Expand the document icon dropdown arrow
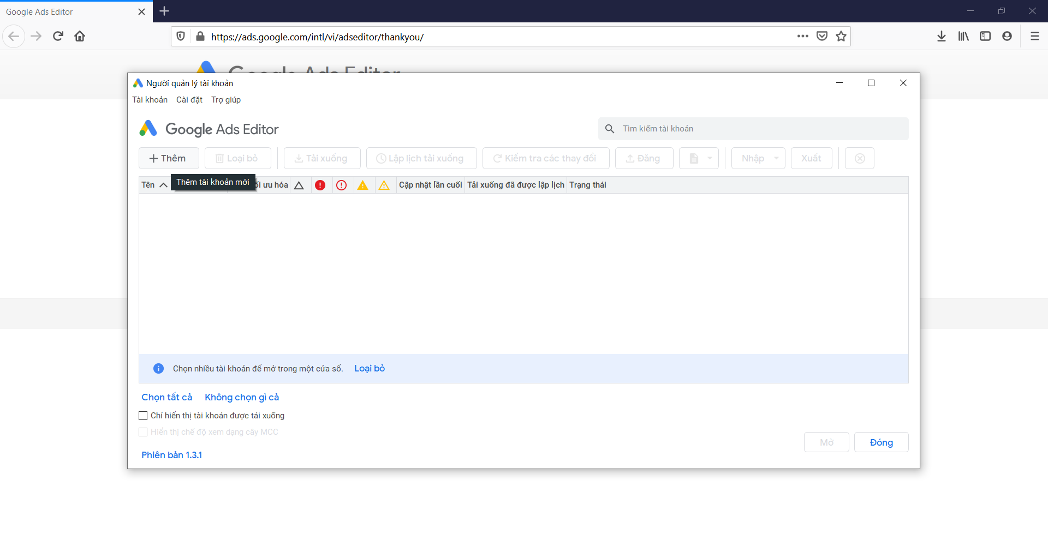The width and height of the screenshot is (1048, 558). 710,159
